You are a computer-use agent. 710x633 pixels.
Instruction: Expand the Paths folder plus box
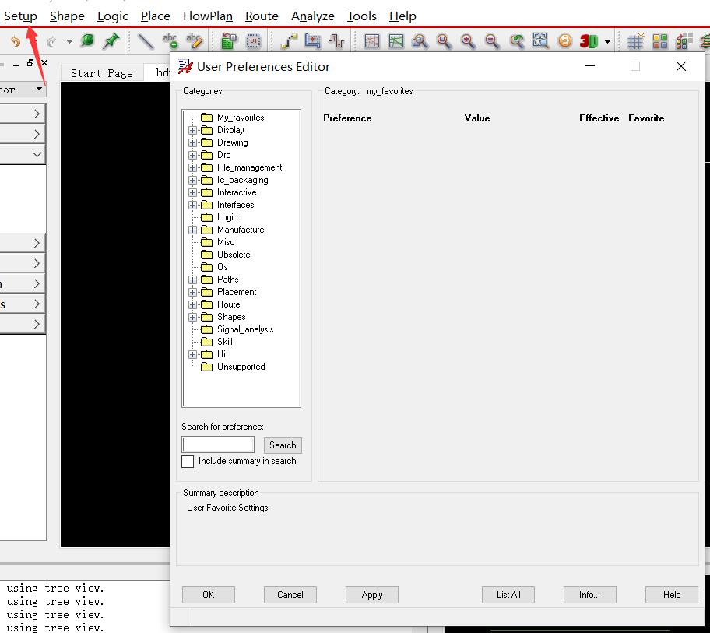[192, 280]
